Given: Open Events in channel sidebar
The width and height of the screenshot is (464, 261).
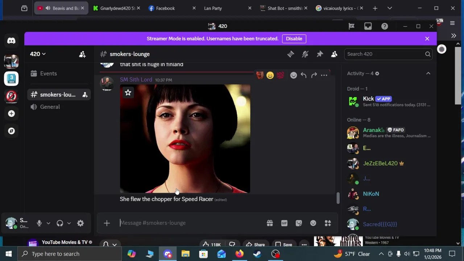Looking at the screenshot, I should (59, 73).
